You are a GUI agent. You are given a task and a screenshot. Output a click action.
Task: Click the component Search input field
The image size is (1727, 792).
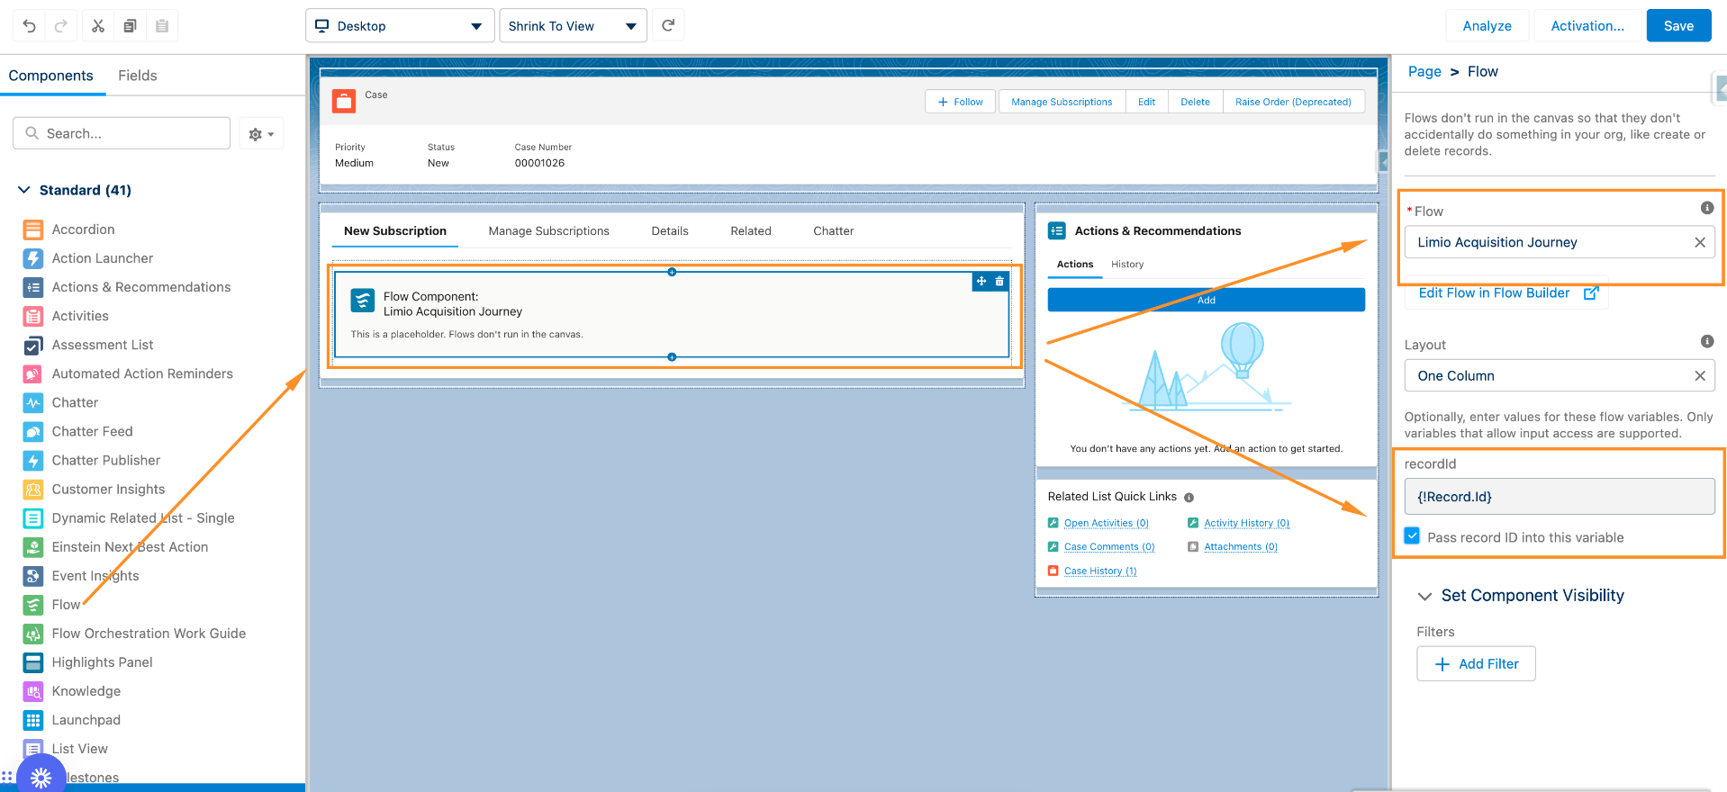(122, 133)
